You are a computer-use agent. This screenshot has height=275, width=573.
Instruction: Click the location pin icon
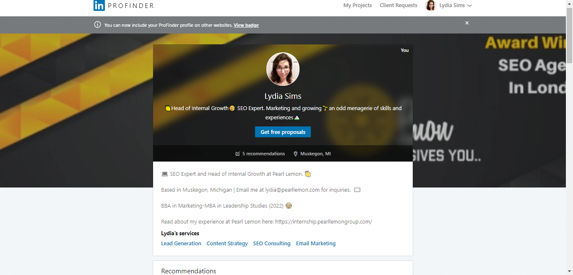point(295,154)
